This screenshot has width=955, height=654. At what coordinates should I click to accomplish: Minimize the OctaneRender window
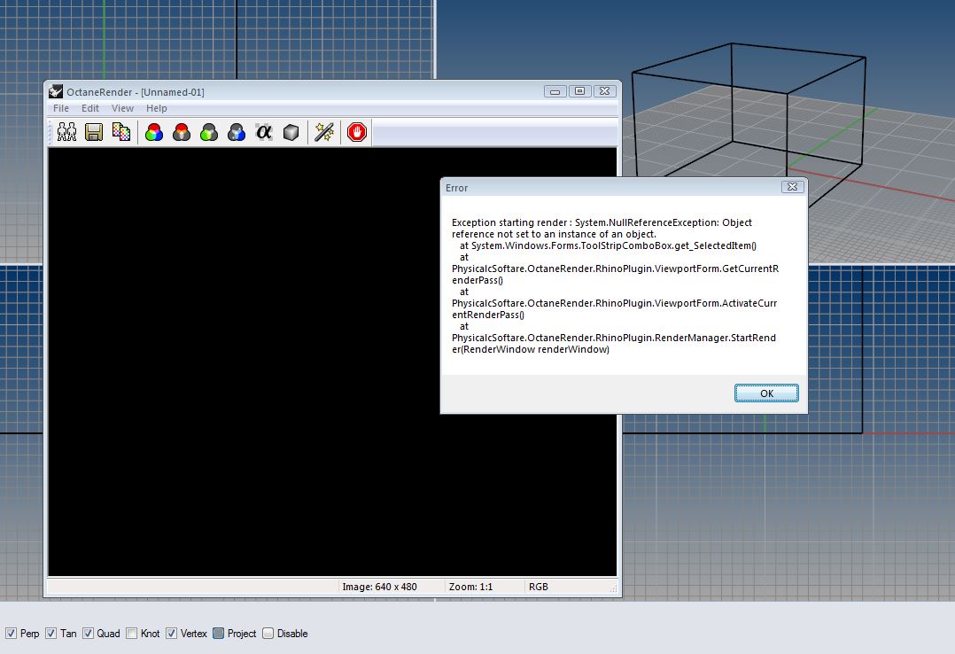pos(555,91)
